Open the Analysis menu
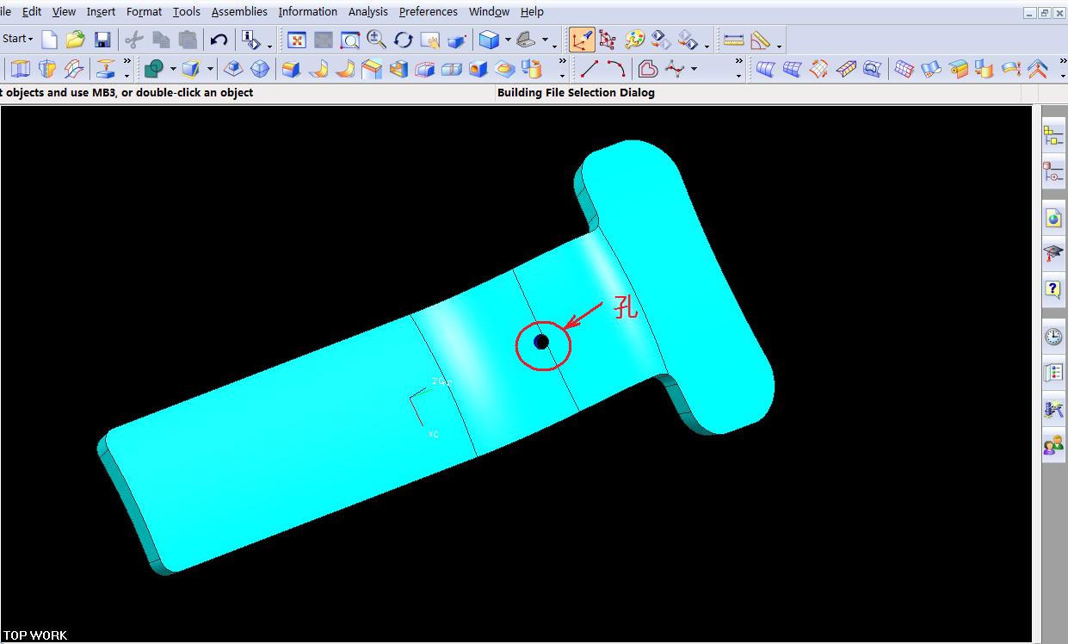 point(367,11)
